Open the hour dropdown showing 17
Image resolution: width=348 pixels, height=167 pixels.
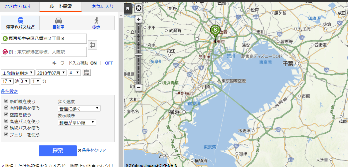(x=7, y=82)
